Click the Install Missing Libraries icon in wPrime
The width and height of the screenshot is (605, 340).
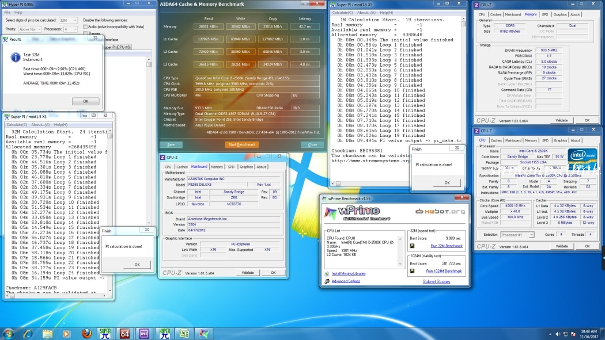tap(327, 274)
